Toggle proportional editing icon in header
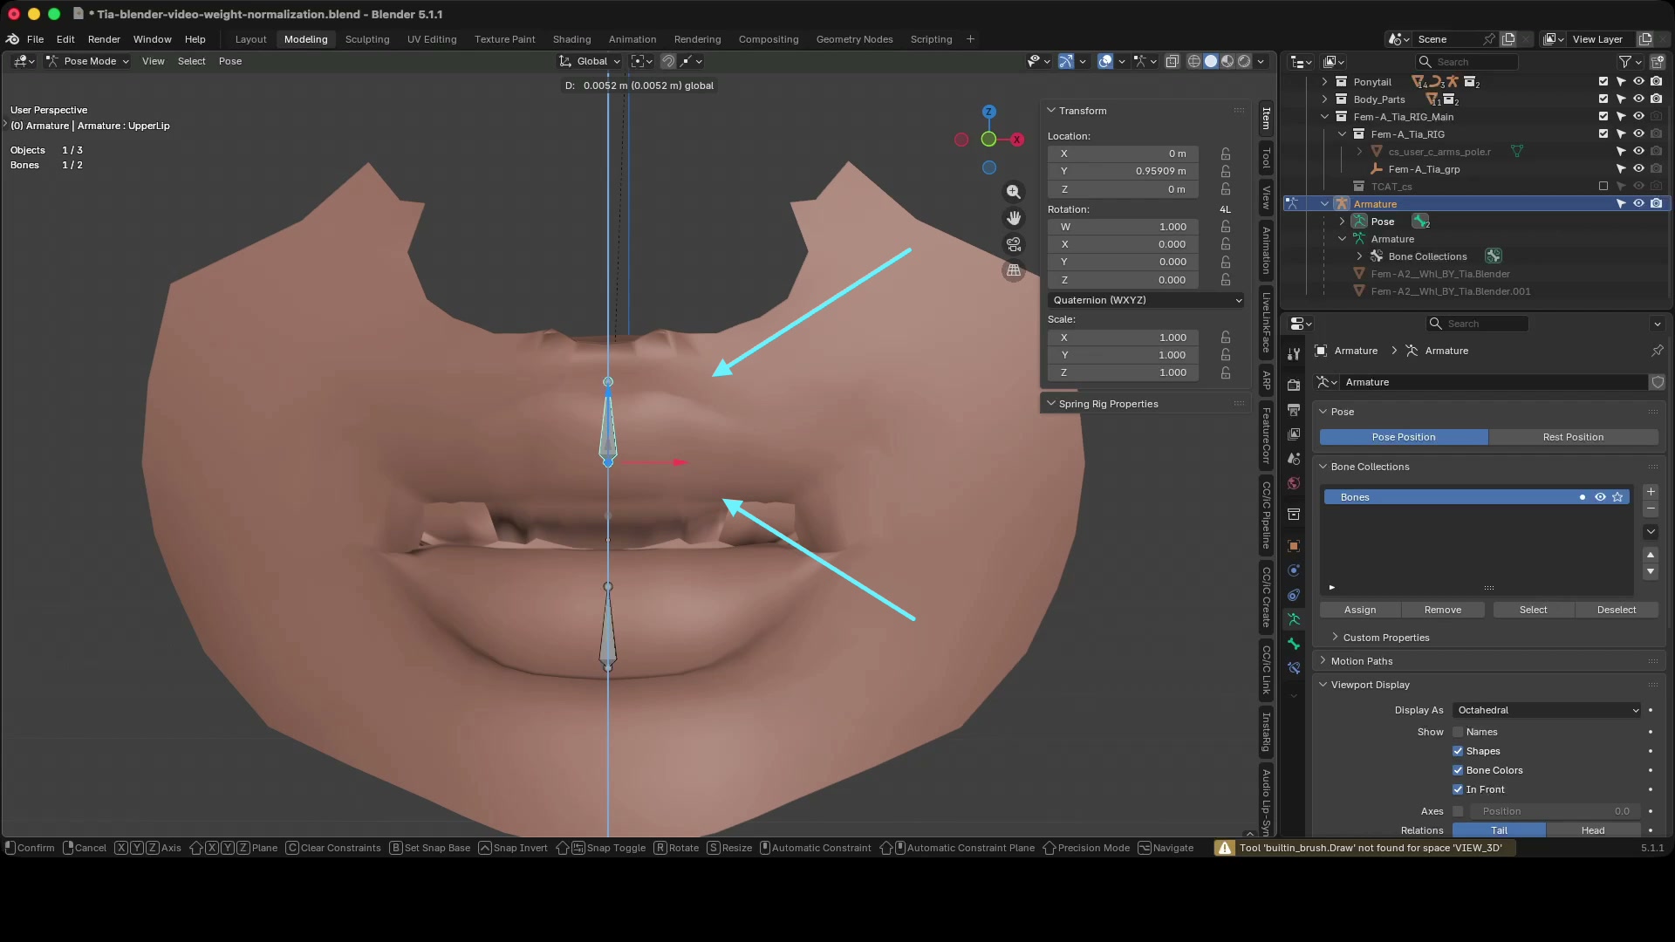Viewport: 1675px width, 942px height. click(667, 61)
